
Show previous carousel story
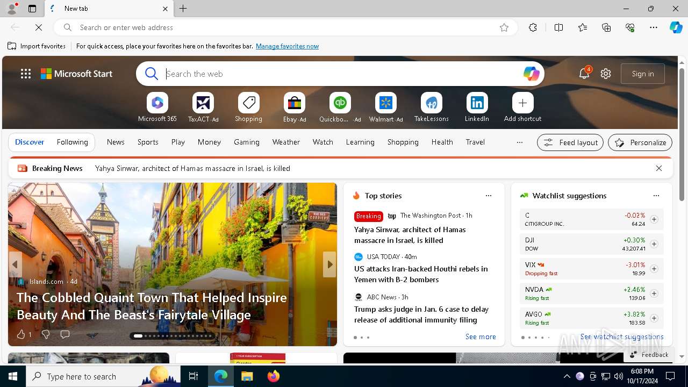tap(15, 264)
